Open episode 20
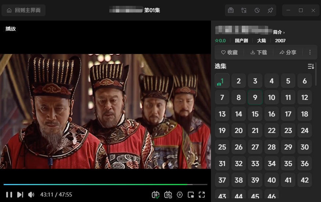 [x=239, y=130]
